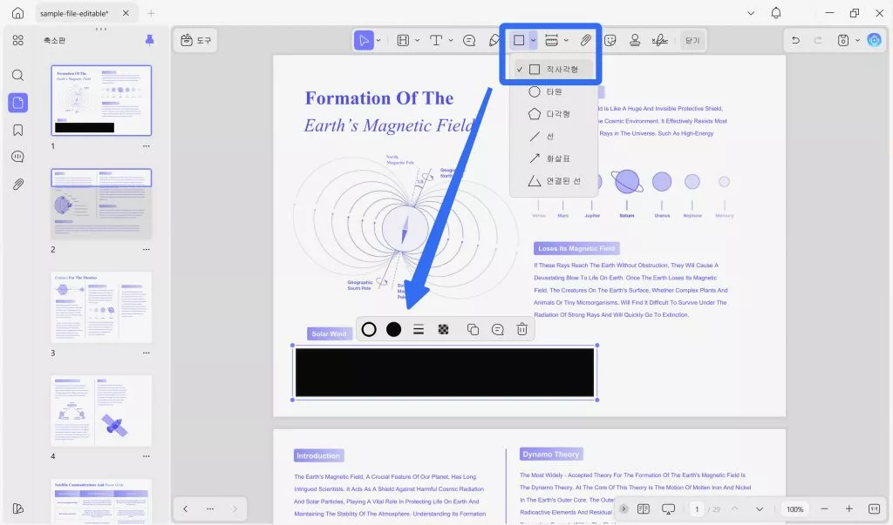Expand the selection tool dropdown arrow

(378, 40)
